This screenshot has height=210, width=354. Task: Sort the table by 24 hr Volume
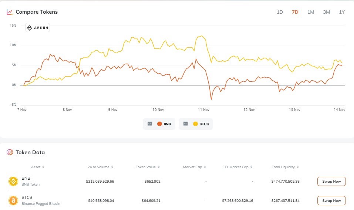[100, 167]
